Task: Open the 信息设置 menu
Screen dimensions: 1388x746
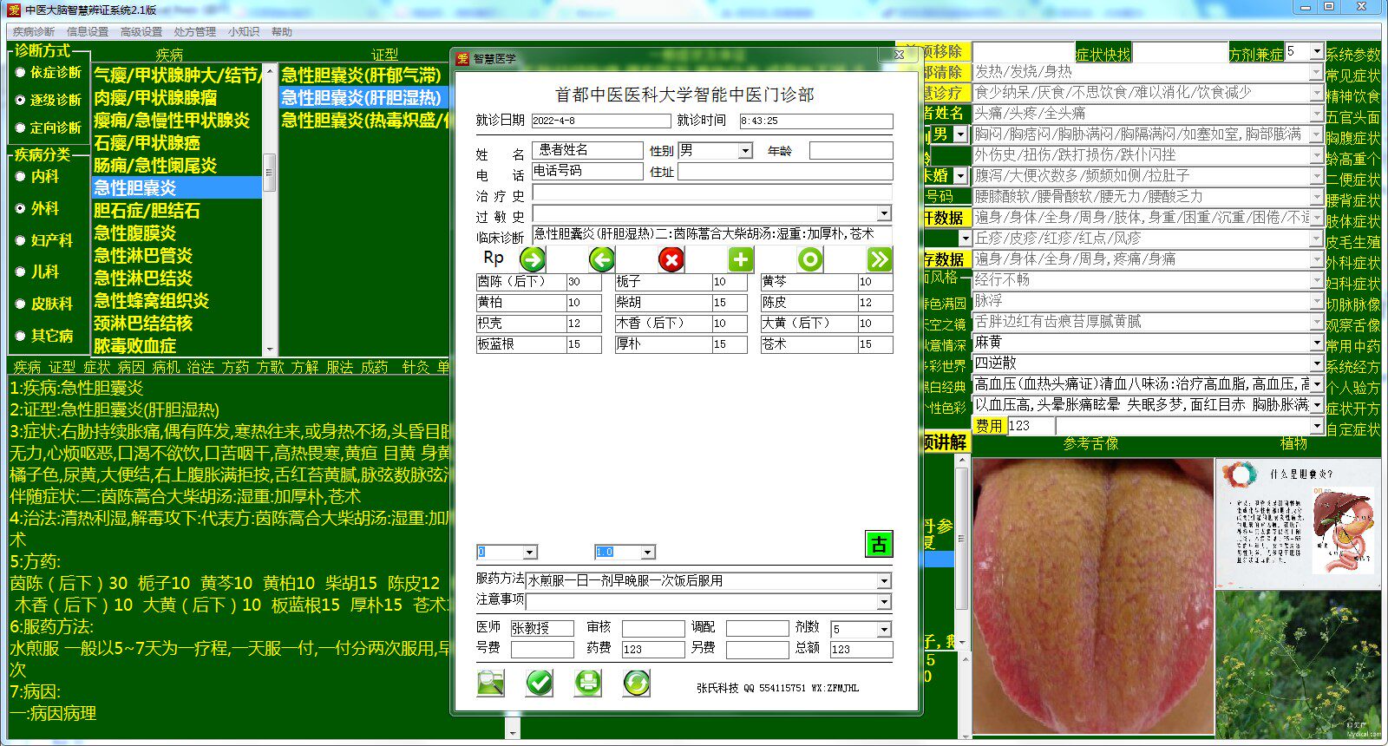Action: tap(88, 31)
